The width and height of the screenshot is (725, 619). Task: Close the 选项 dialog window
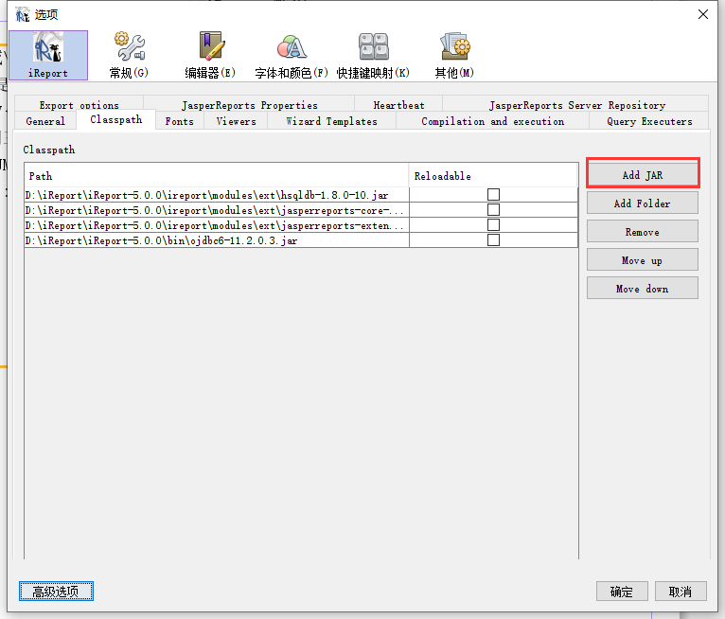tap(703, 14)
